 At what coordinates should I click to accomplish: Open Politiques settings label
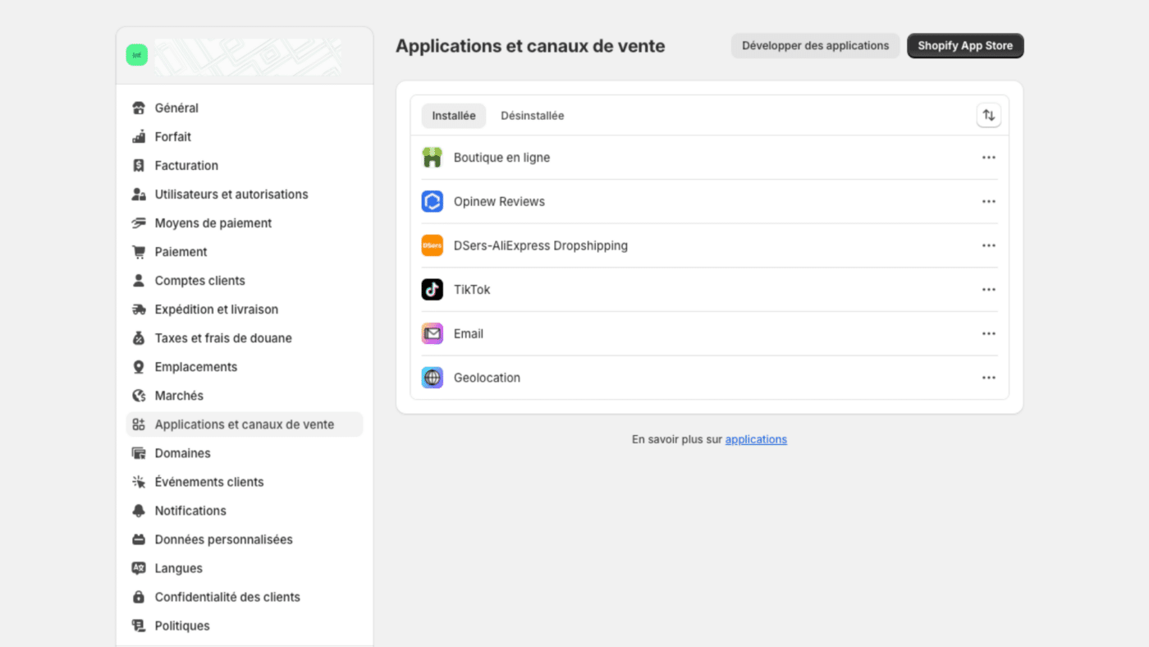click(x=182, y=626)
